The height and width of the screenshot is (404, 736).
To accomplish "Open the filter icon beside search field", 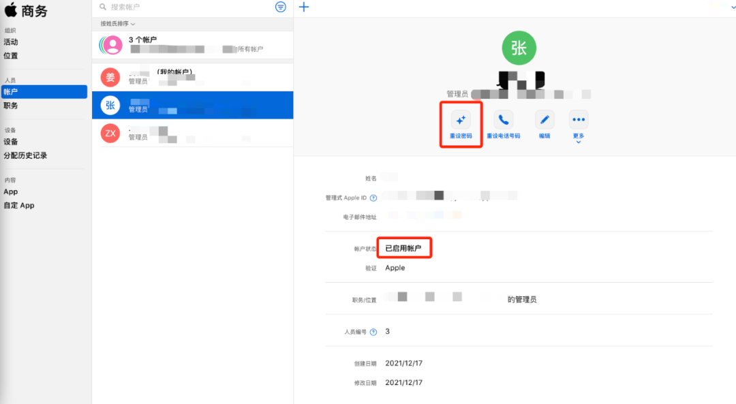I will coord(280,7).
